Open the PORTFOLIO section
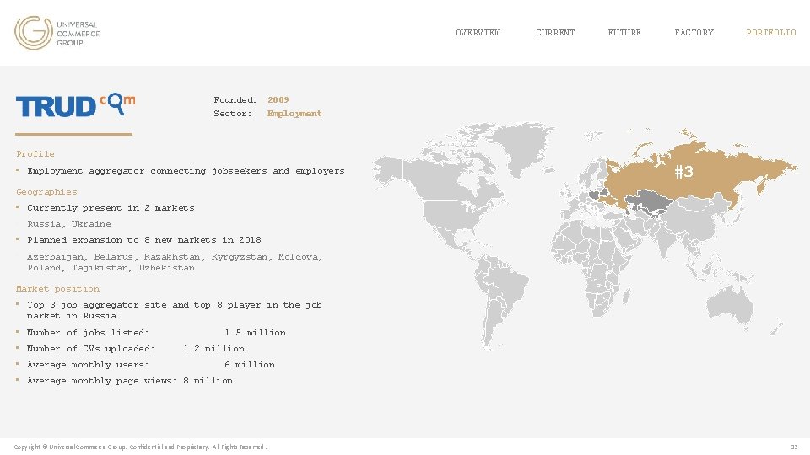This screenshot has width=810, height=455. tap(770, 33)
